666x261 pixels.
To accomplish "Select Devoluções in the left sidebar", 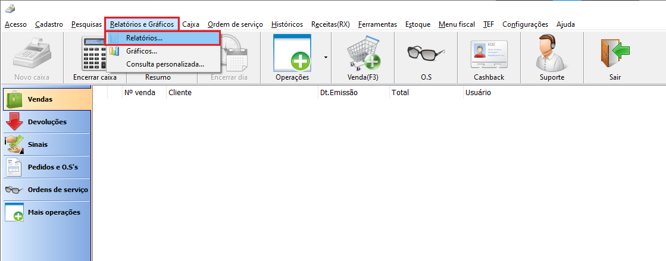I will (46, 122).
